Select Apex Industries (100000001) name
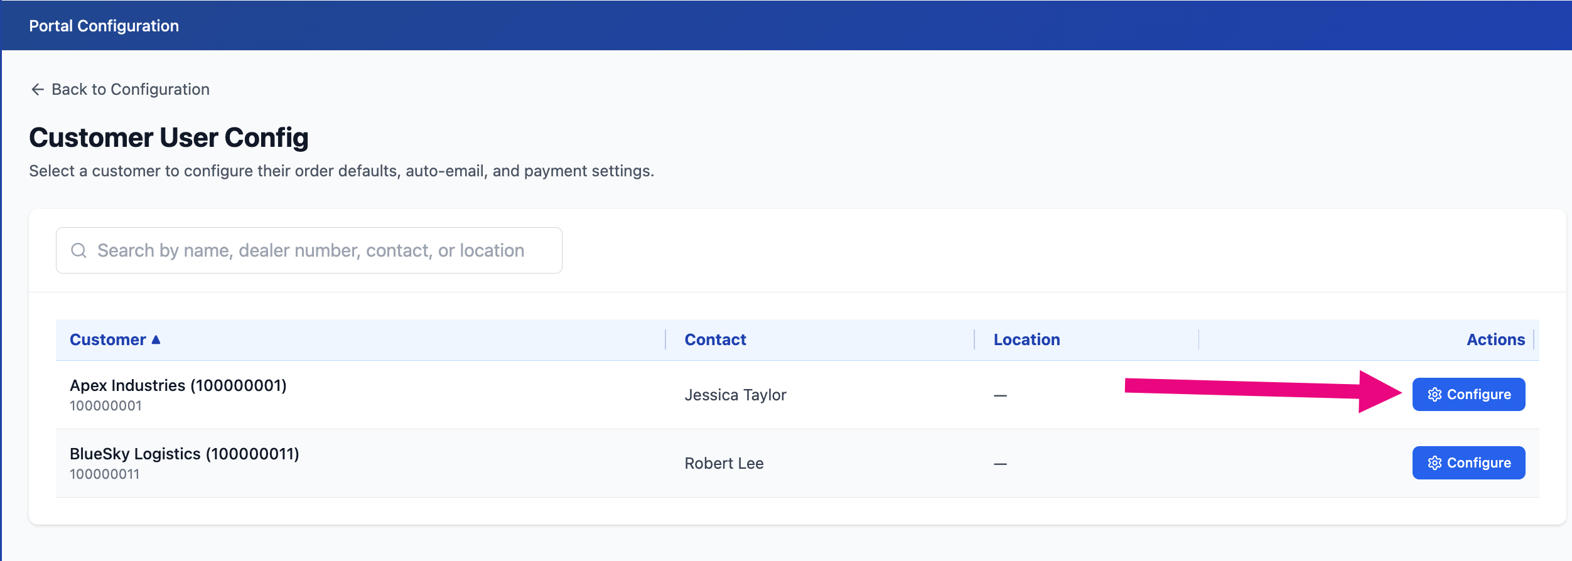Image resolution: width=1572 pixels, height=561 pixels. click(x=178, y=385)
